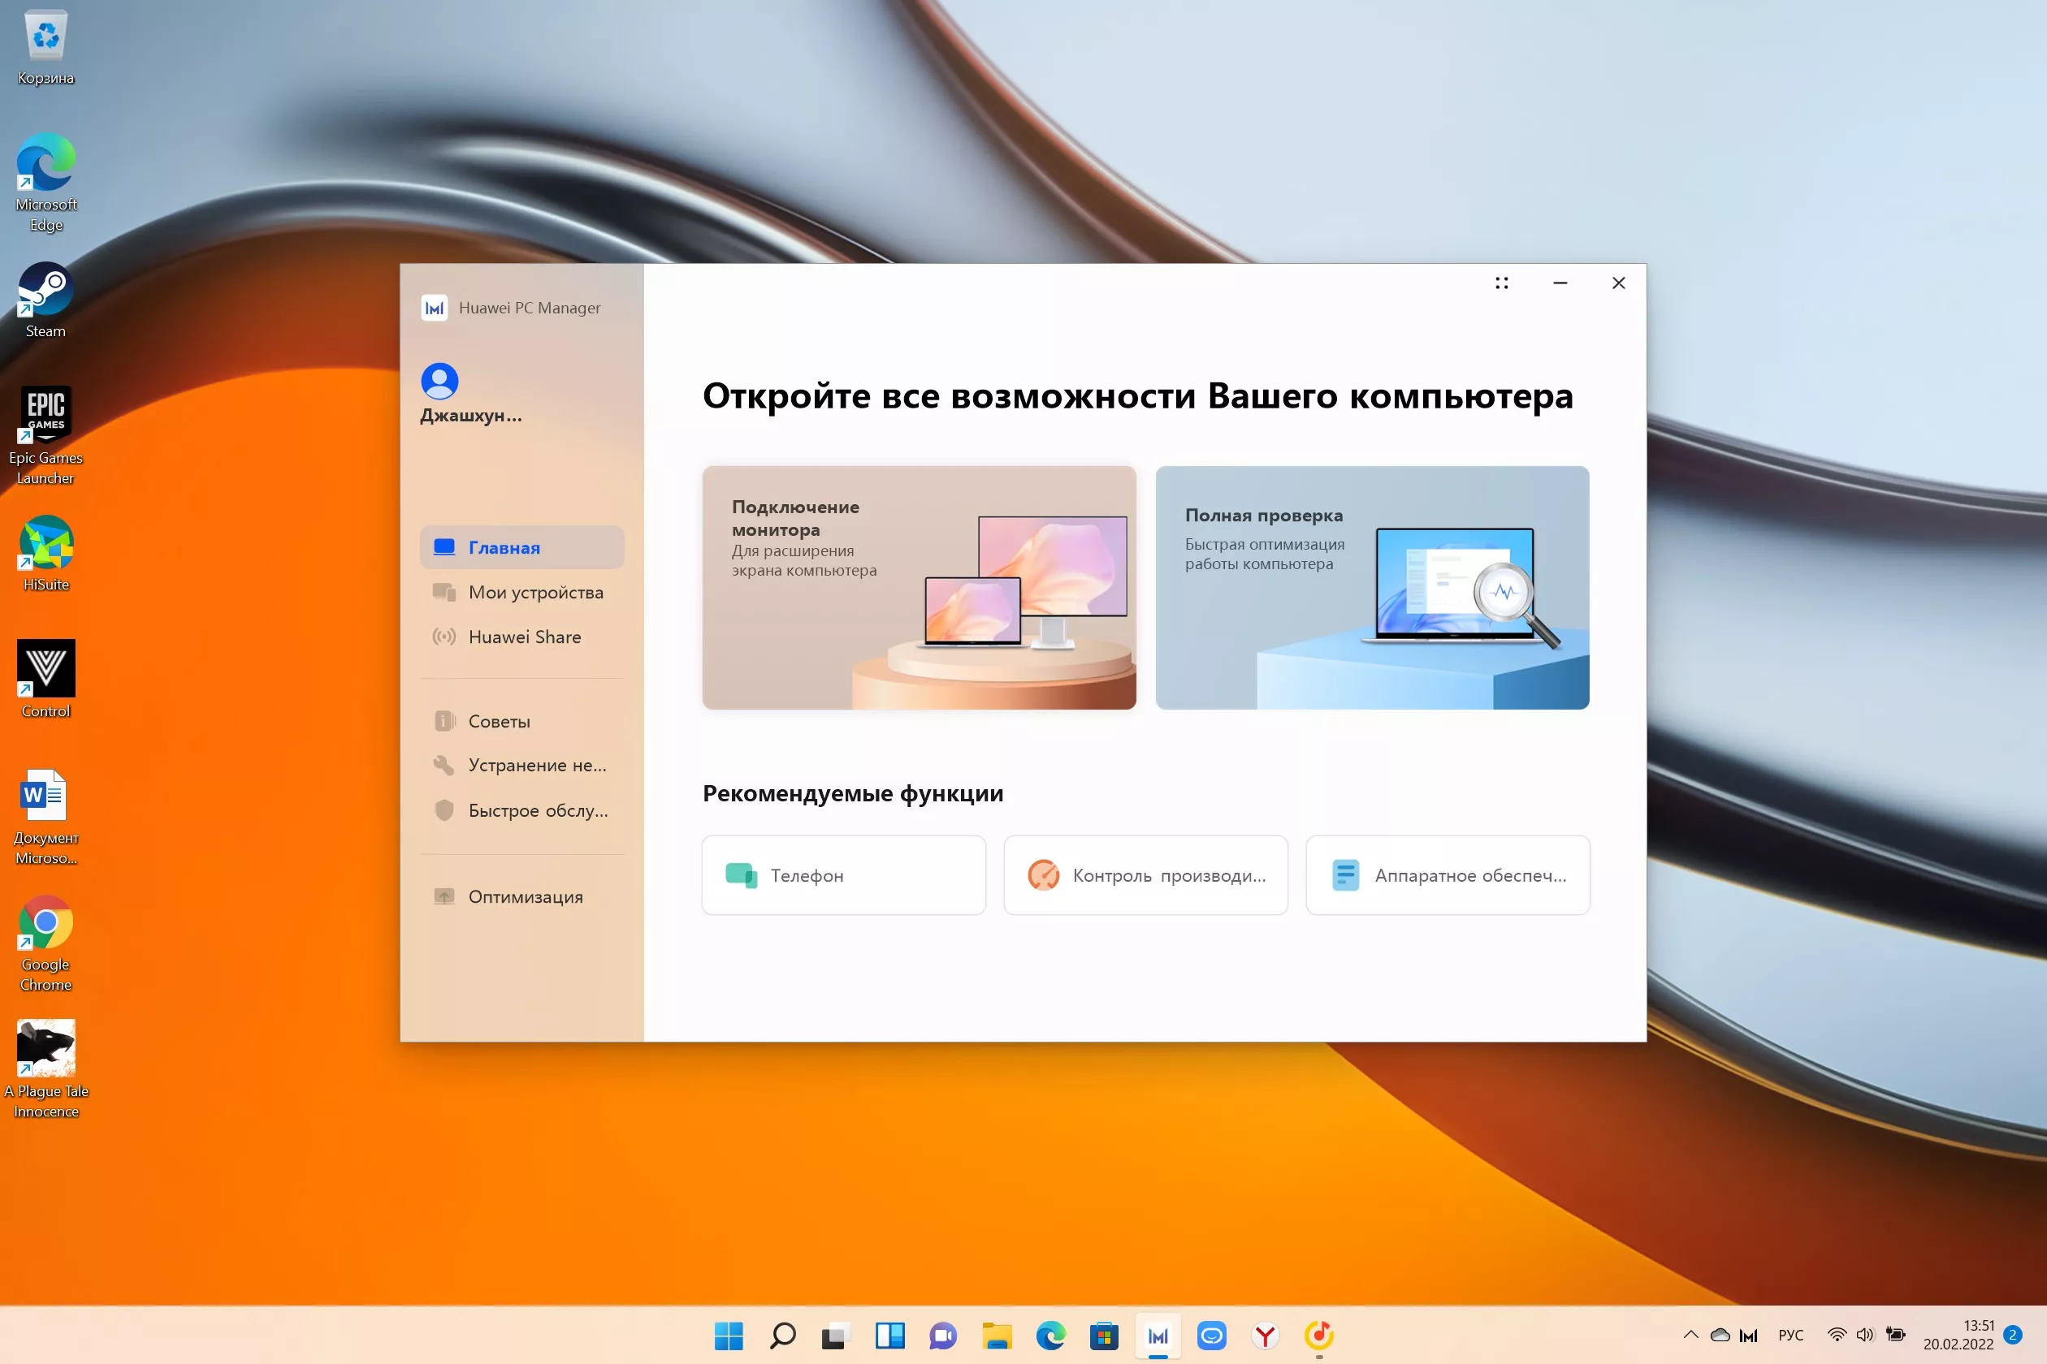Screen dimensions: 2047x1364
Task: Close the Huawei PC Manager window
Action: [1619, 283]
